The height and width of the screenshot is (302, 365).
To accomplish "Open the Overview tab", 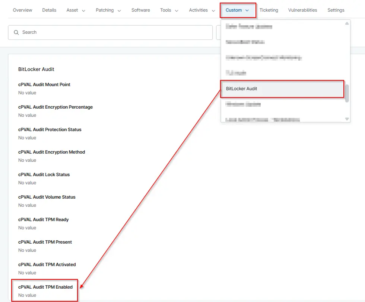I will click(22, 10).
